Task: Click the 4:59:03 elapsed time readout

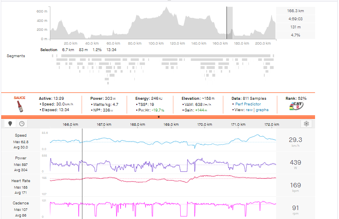Action: 295,19
